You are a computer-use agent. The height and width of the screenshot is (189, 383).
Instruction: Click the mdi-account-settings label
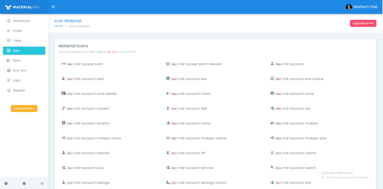pyautogui.click(x=91, y=183)
